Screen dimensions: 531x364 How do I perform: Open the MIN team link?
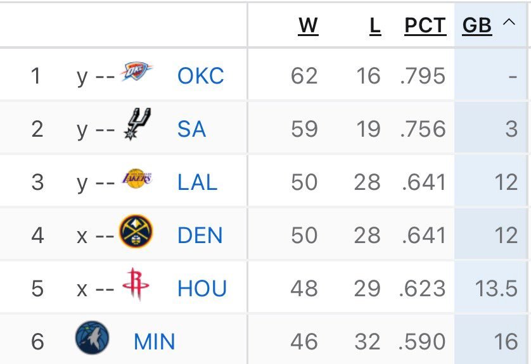click(x=154, y=342)
